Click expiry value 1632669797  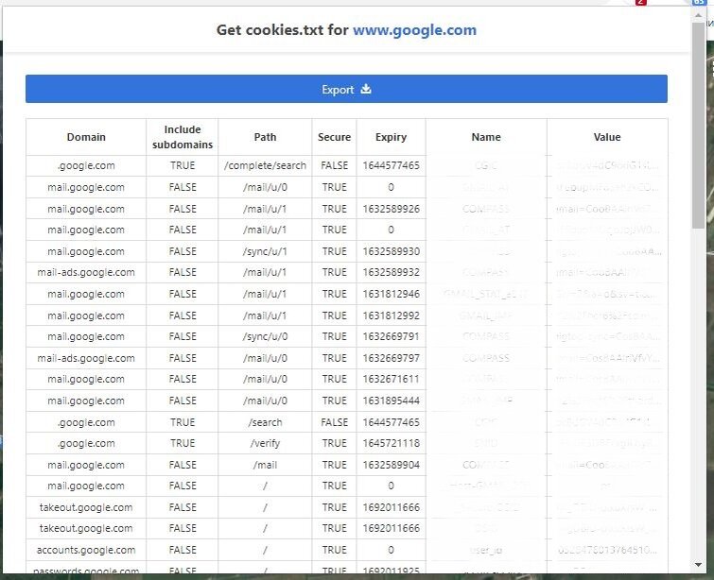click(x=391, y=358)
